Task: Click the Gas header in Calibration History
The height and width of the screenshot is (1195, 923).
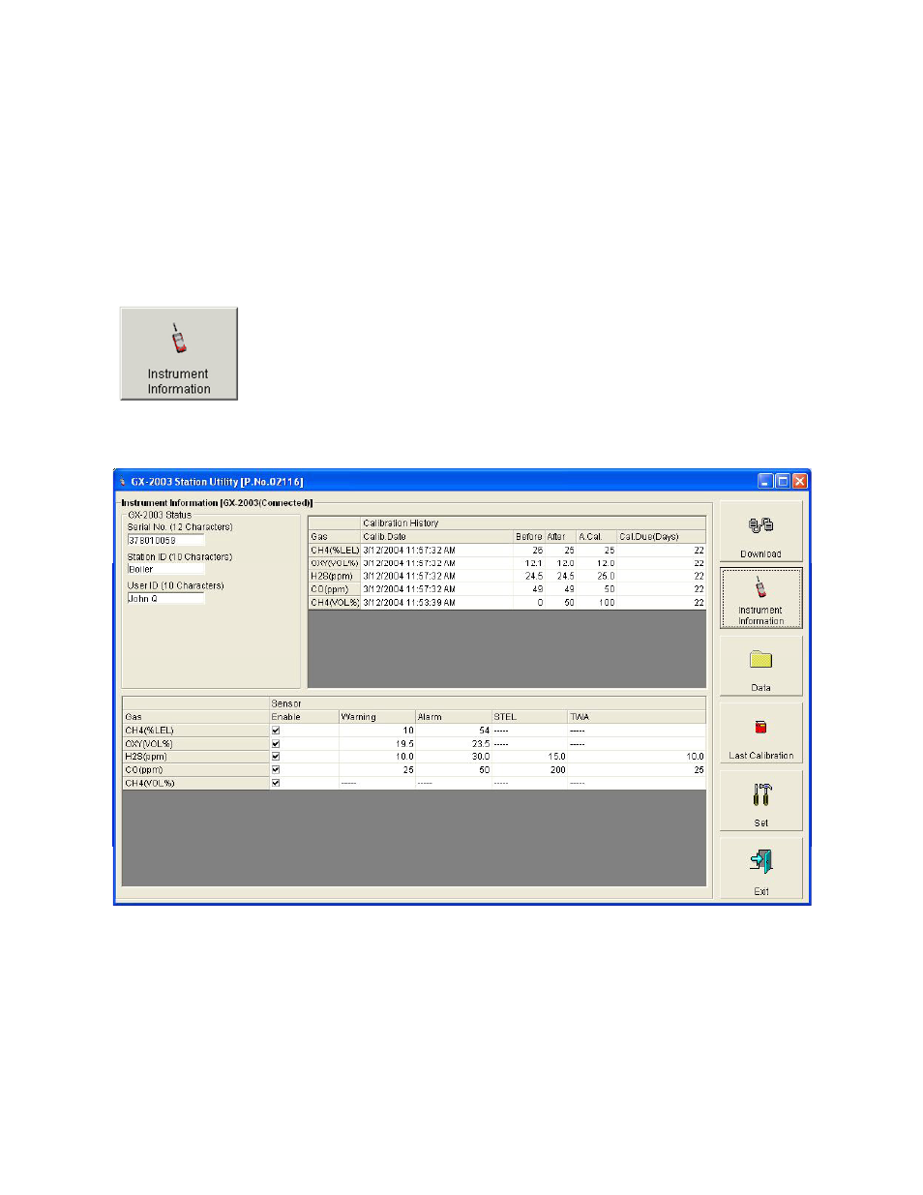Action: coord(335,536)
